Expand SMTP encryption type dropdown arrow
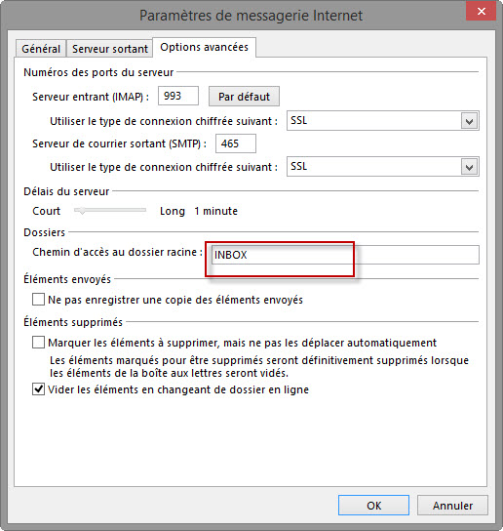 point(469,167)
